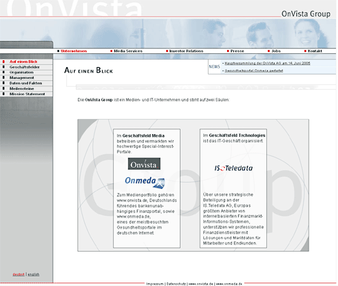338x286 pixels.
Task: Open the Jobs page
Action: [276, 51]
